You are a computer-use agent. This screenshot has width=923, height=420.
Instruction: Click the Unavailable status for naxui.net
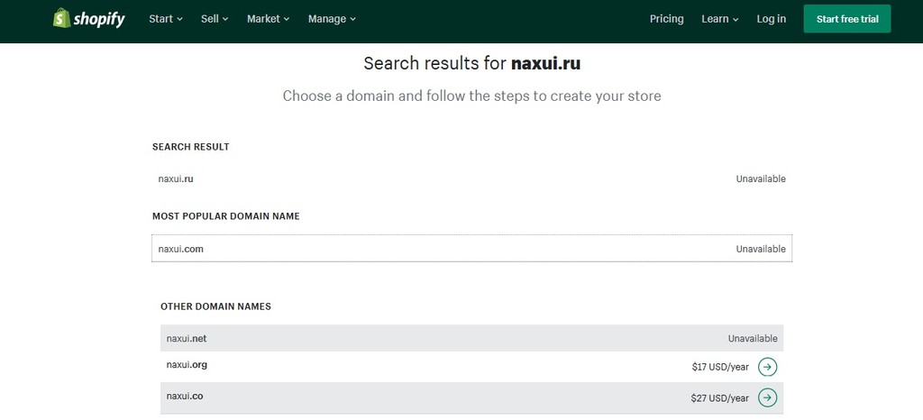753,339
